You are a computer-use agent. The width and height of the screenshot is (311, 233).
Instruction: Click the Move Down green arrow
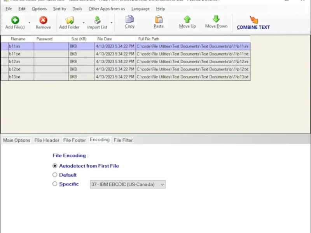pyautogui.click(x=216, y=19)
